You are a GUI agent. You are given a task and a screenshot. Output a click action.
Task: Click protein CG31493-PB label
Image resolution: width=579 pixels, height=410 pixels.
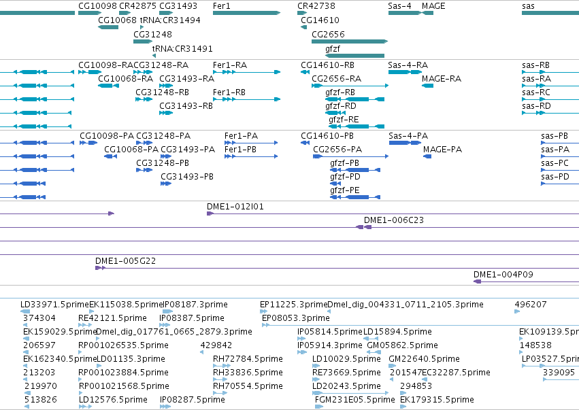(187, 176)
